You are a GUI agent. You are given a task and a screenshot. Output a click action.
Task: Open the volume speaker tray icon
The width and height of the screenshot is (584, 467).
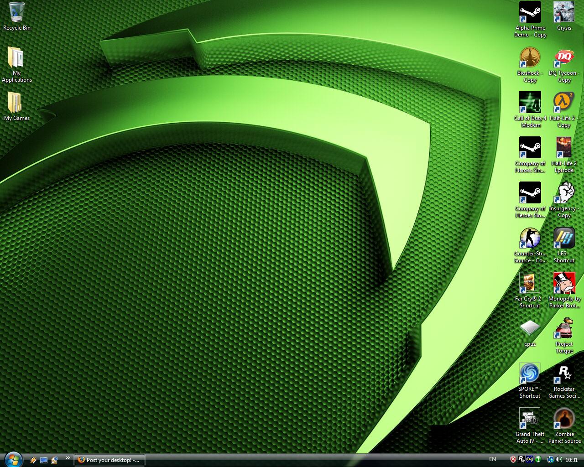click(x=559, y=460)
